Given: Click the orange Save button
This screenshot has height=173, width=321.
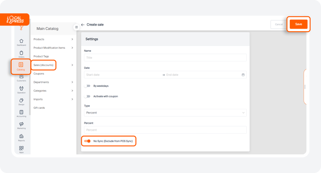Looking at the screenshot, I should pyautogui.click(x=299, y=24).
